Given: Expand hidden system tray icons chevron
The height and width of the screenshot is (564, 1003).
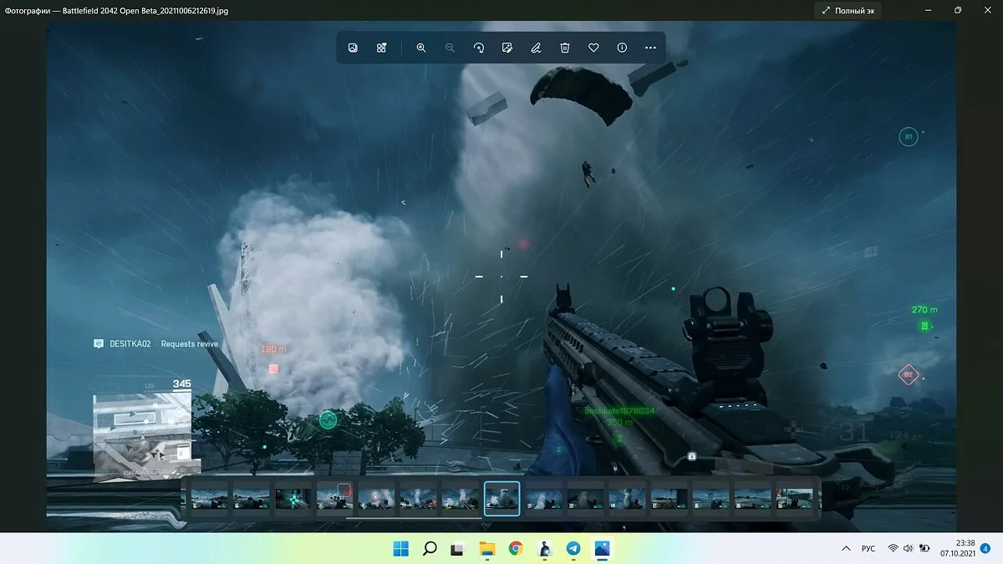Looking at the screenshot, I should coord(847,549).
